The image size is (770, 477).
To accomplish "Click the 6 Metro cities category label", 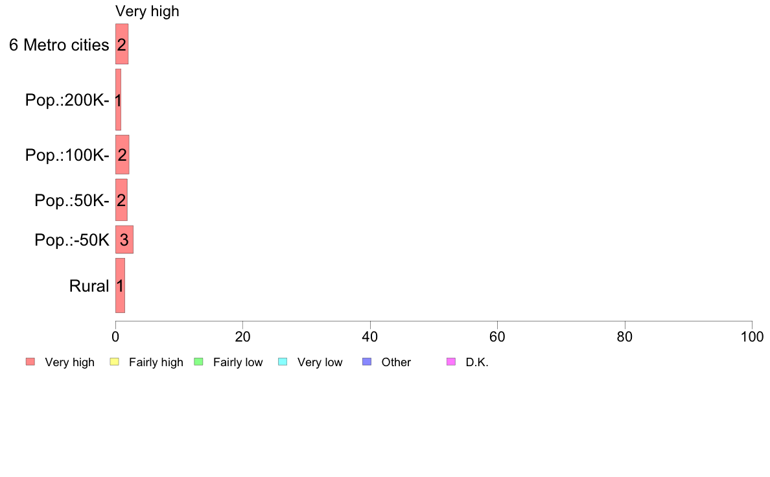I will pyautogui.click(x=59, y=45).
